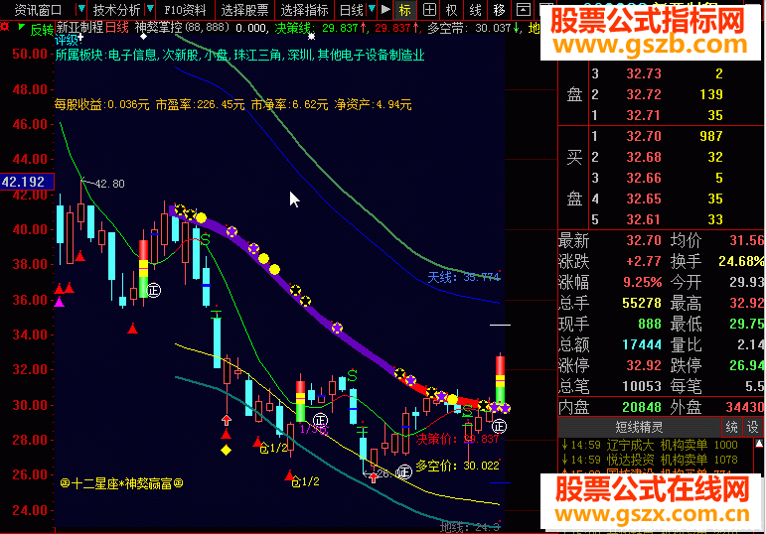The height and width of the screenshot is (534, 766).
Task: Click the 外盘 value 34430
Action: 744,407
